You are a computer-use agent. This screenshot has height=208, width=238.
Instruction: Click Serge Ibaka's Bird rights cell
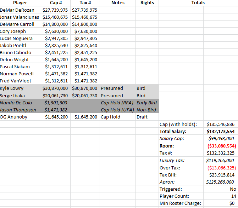click(147, 96)
